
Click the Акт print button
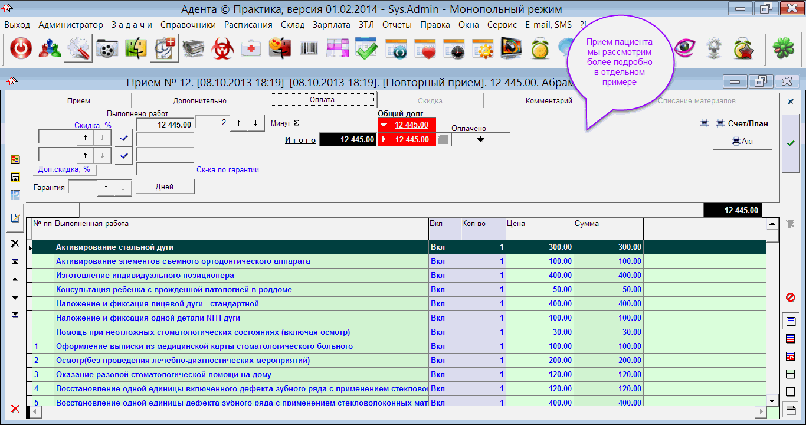tap(742, 142)
